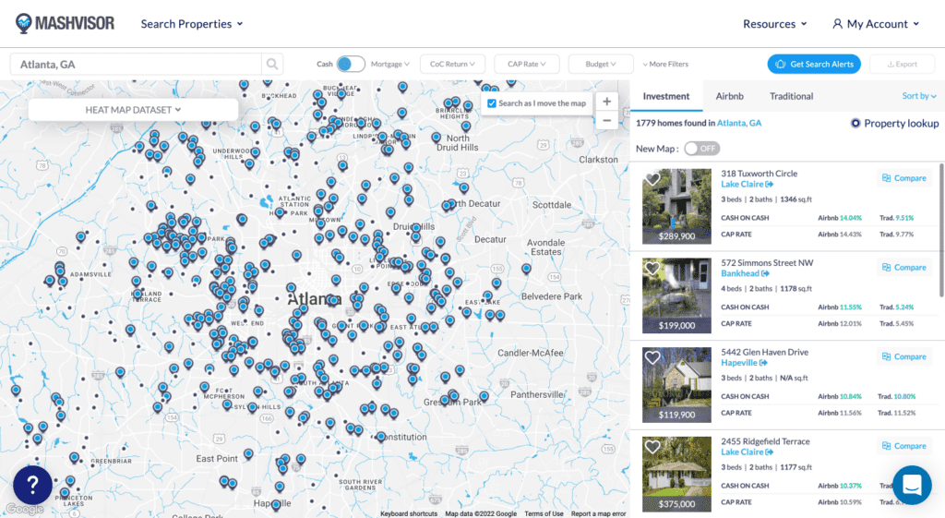Click Get Search Alerts button

click(814, 64)
